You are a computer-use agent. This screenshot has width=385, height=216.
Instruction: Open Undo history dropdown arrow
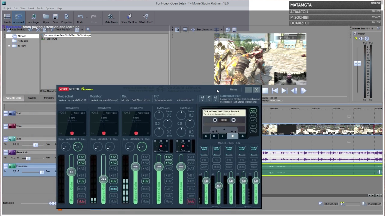(x=87, y=18)
